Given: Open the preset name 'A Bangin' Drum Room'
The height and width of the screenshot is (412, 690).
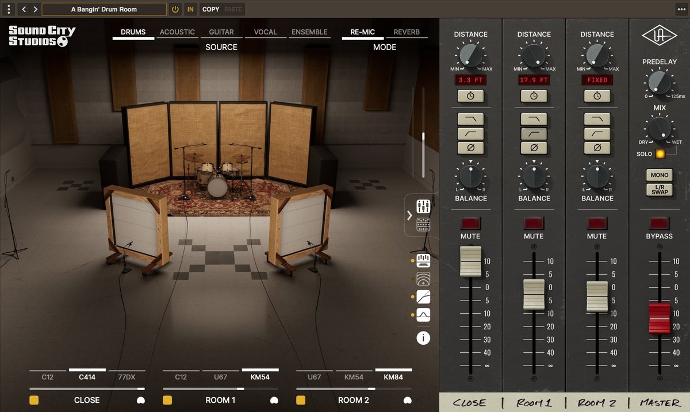Looking at the screenshot, I should pyautogui.click(x=105, y=9).
